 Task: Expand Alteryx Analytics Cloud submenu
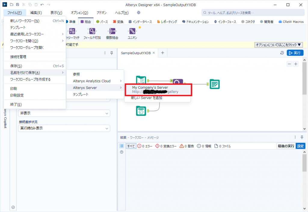click(95, 81)
